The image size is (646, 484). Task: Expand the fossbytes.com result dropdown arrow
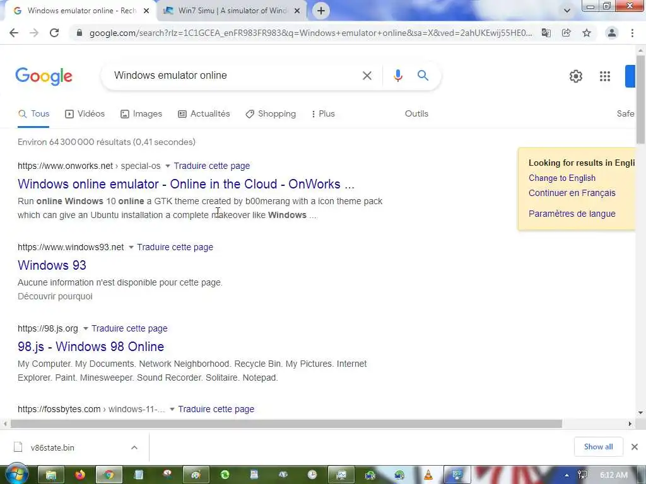172,409
